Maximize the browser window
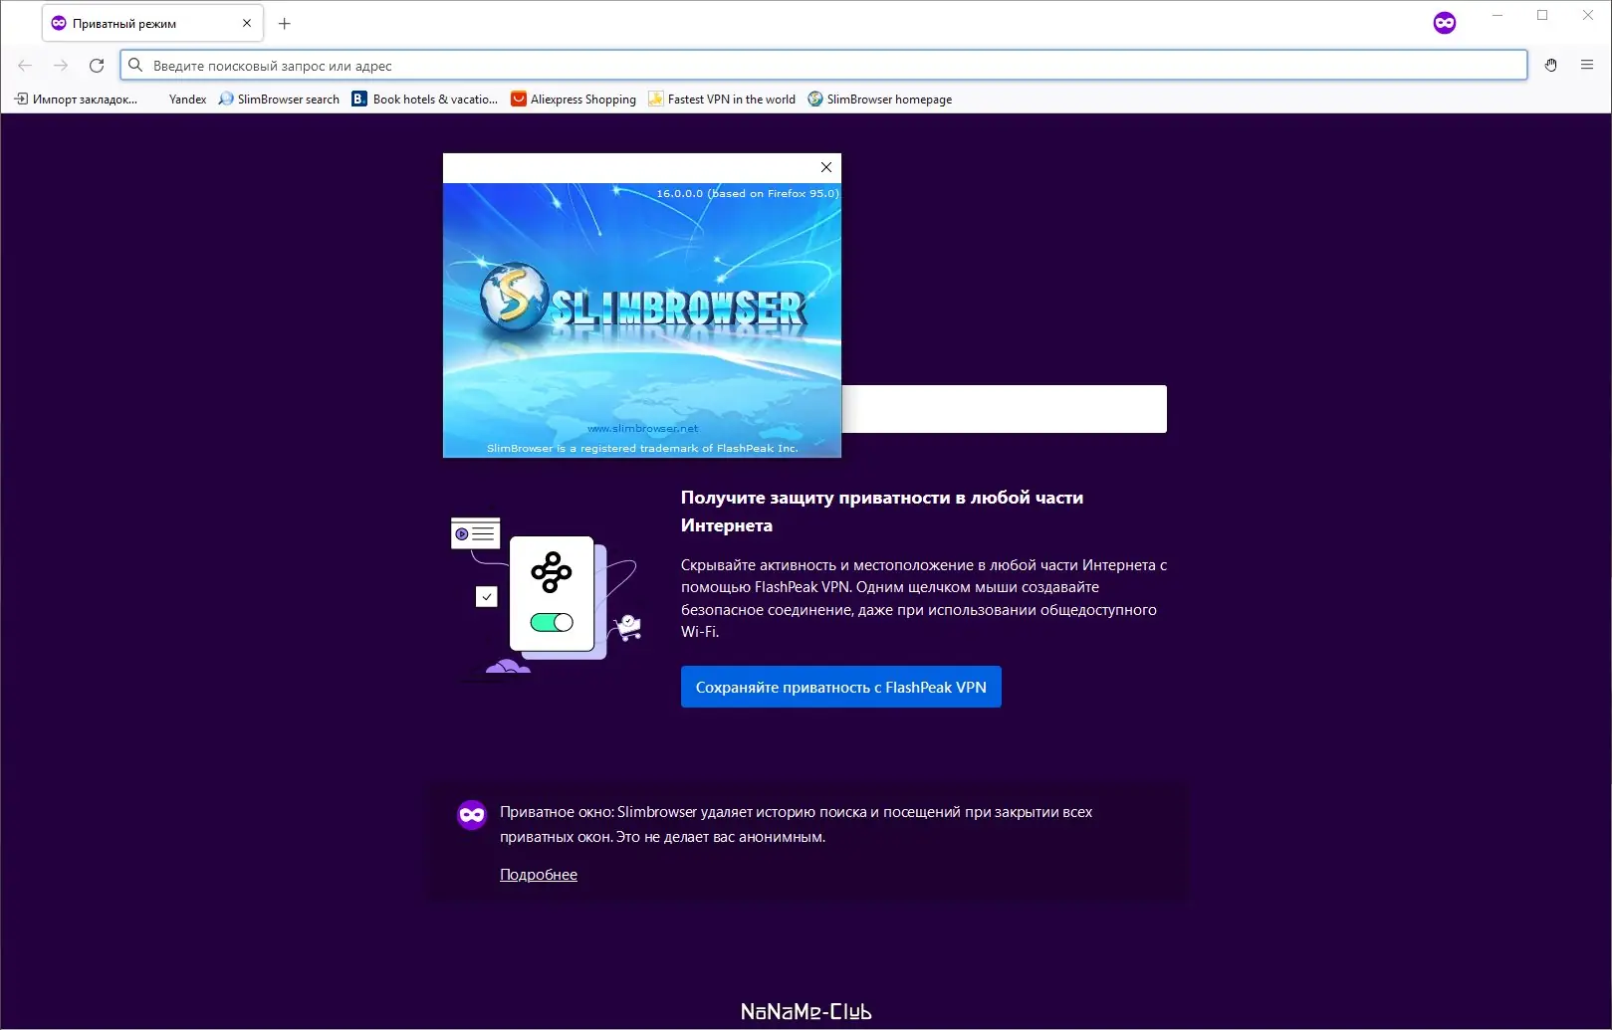 click(1542, 16)
